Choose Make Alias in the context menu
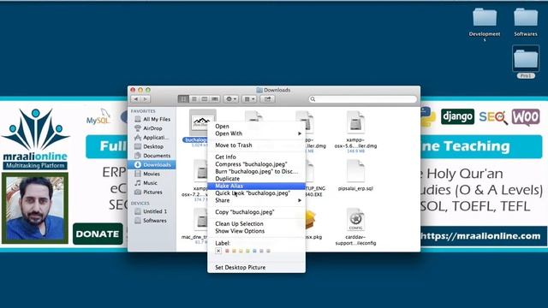The height and width of the screenshot is (308, 548). tap(256, 186)
